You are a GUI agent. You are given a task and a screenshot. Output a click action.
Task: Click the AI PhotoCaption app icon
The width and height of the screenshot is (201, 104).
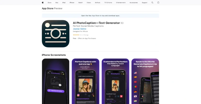tap(56, 34)
